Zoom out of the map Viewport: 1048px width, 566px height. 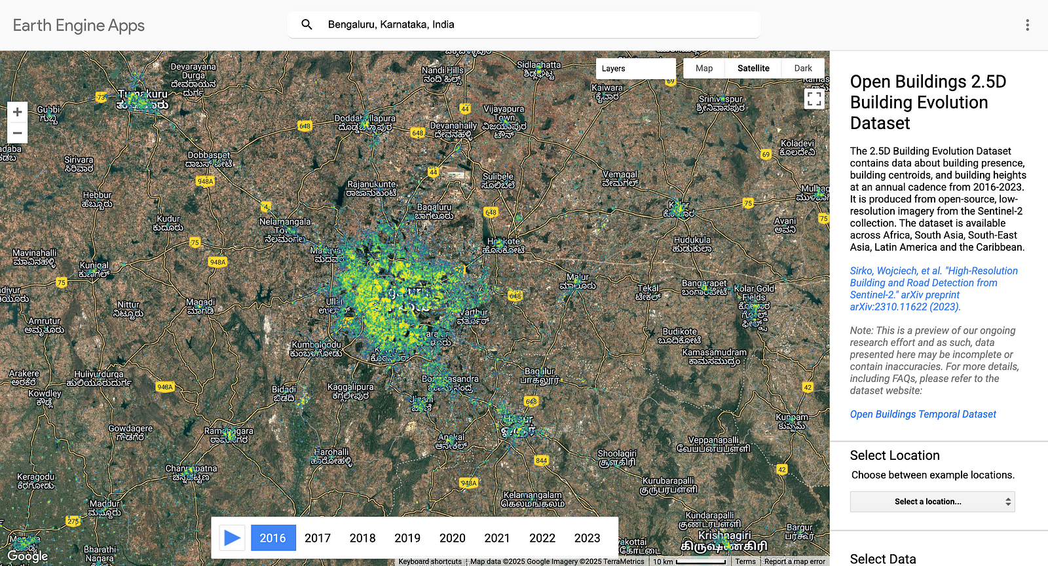[18, 133]
